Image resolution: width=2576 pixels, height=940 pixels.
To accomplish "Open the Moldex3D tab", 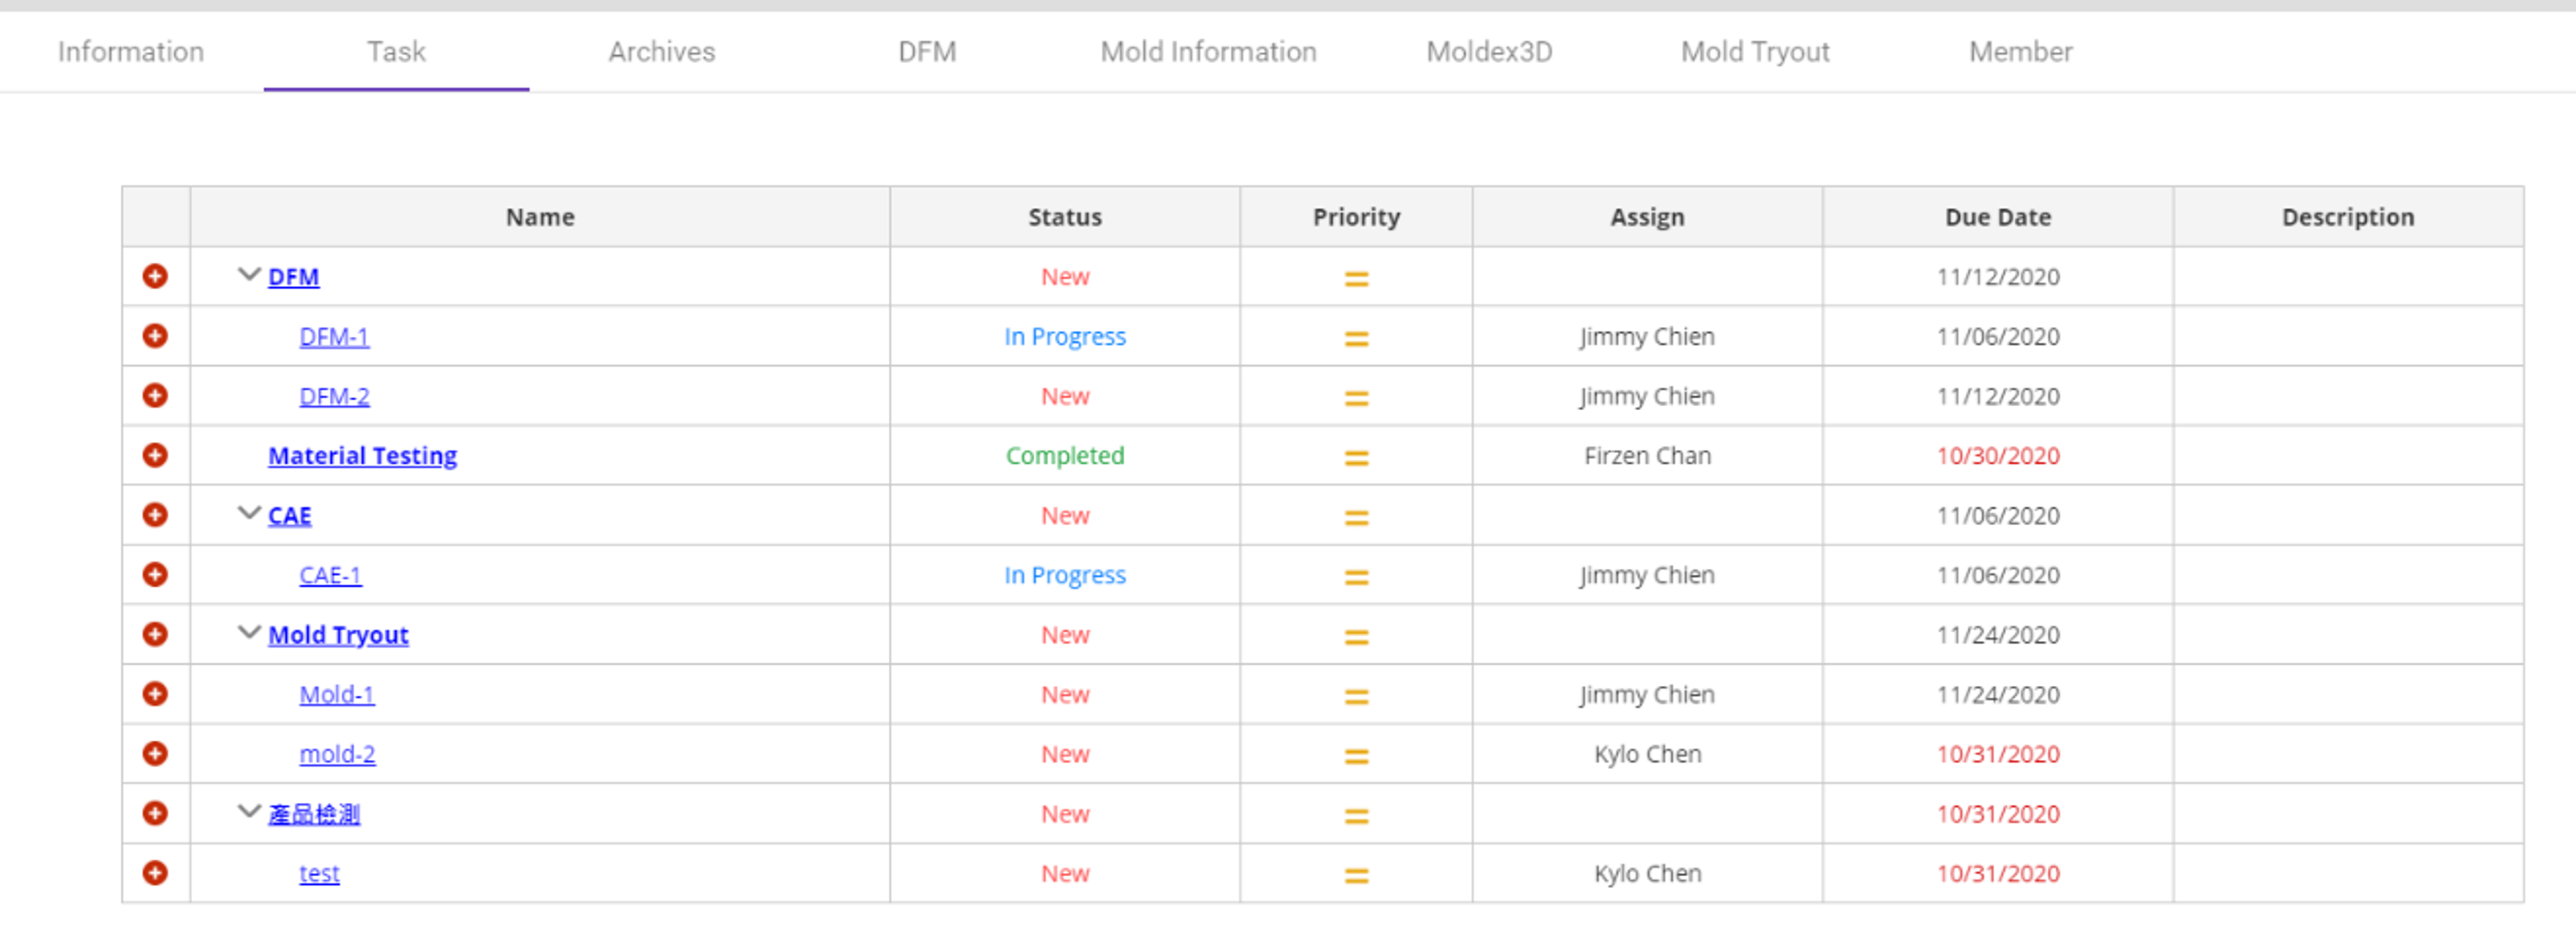I will [1489, 51].
